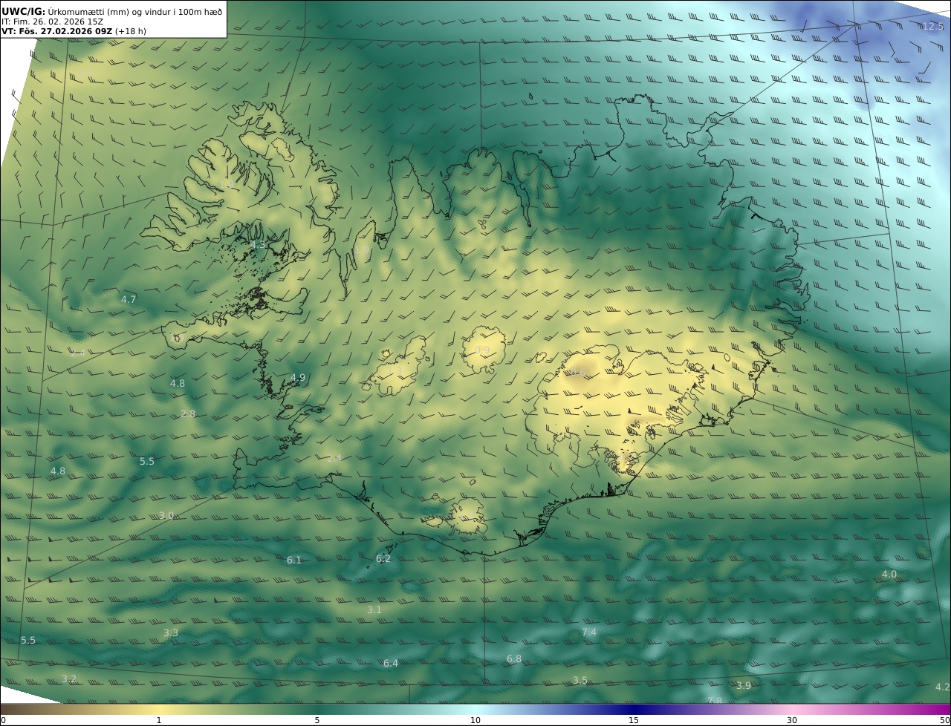Select the 6.8 value label offshore
This screenshot has width=951, height=726.
coord(514,659)
